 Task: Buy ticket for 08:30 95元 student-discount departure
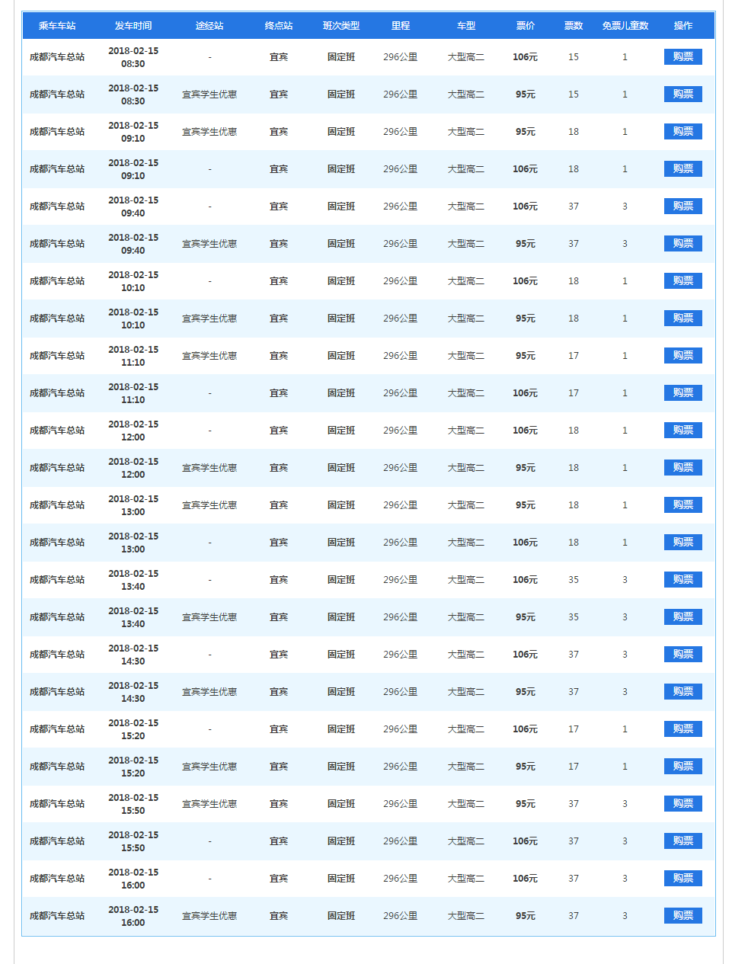[x=682, y=94]
